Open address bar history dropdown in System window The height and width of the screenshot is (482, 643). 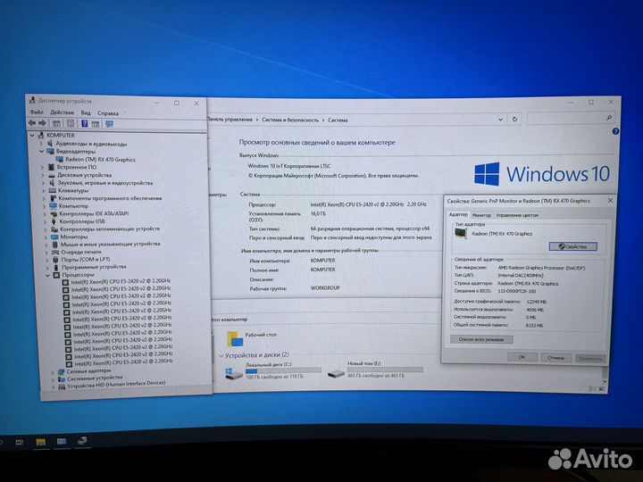click(x=501, y=120)
